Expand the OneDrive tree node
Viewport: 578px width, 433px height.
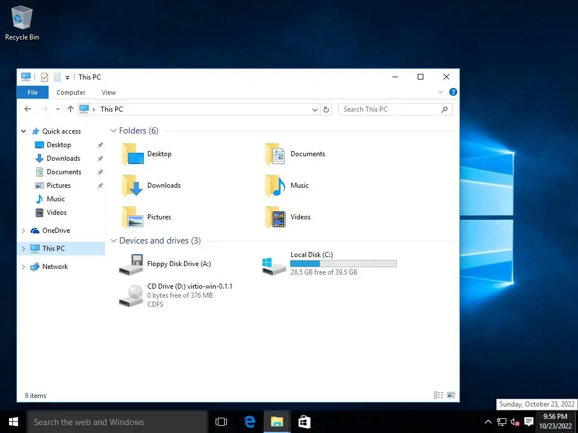tap(24, 231)
